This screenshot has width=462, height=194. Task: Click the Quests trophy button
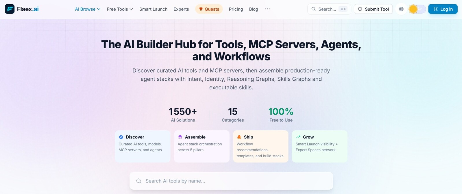(x=209, y=9)
